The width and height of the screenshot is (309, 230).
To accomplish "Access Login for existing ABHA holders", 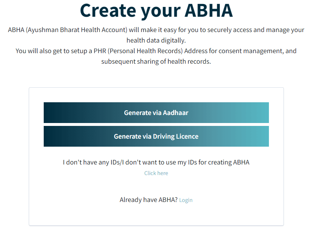I will click(186, 200).
